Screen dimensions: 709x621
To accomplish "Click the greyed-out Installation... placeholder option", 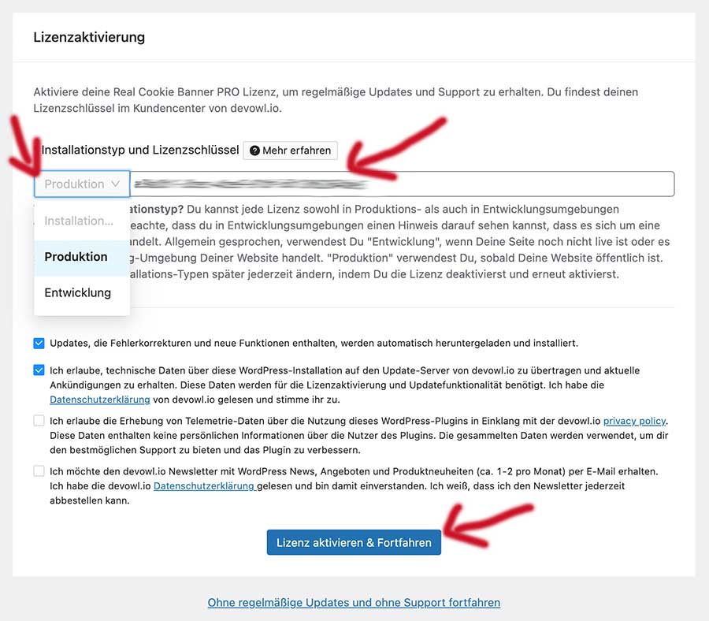I will pyautogui.click(x=79, y=221).
